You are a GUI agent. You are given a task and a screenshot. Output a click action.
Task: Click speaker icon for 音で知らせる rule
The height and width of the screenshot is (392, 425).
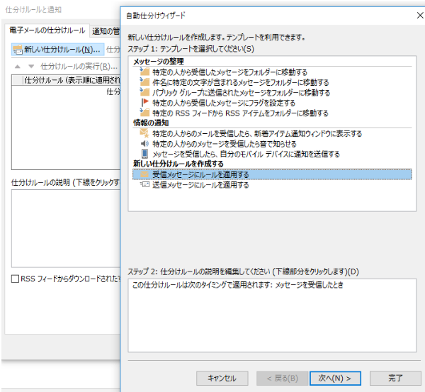pos(144,143)
